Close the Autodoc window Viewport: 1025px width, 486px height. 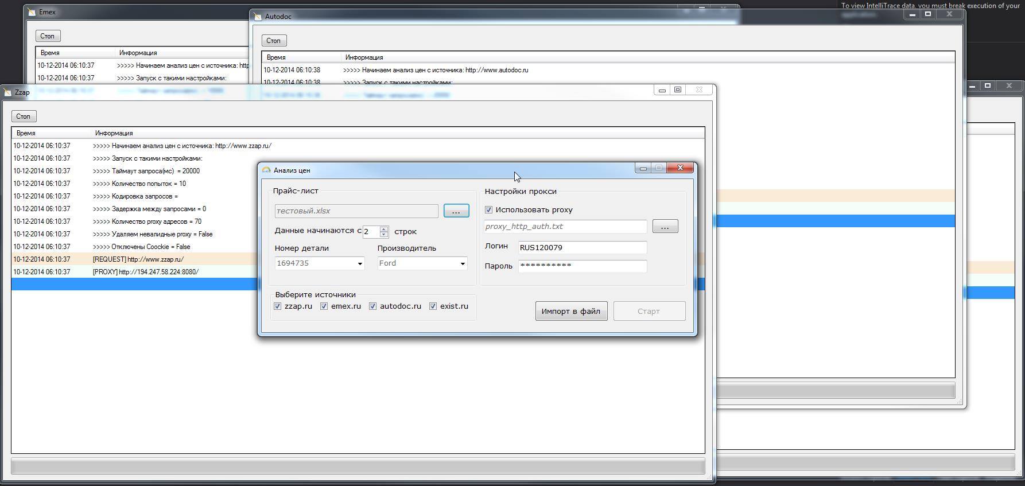coord(949,14)
